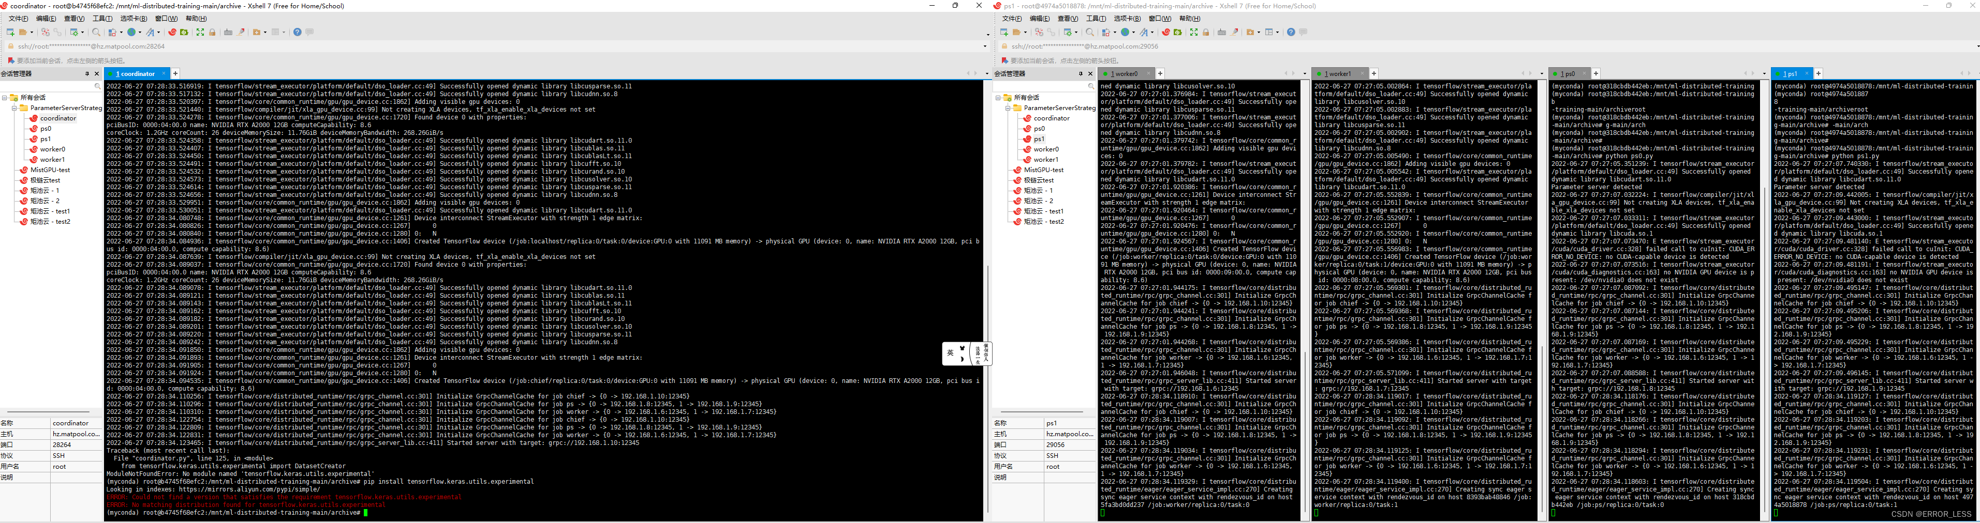The image size is (1980, 523).
Task: Click ssh address field in ps1 window
Action: pos(1487,46)
